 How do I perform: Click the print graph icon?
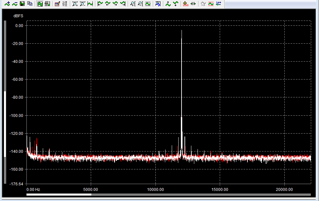coord(47,4)
